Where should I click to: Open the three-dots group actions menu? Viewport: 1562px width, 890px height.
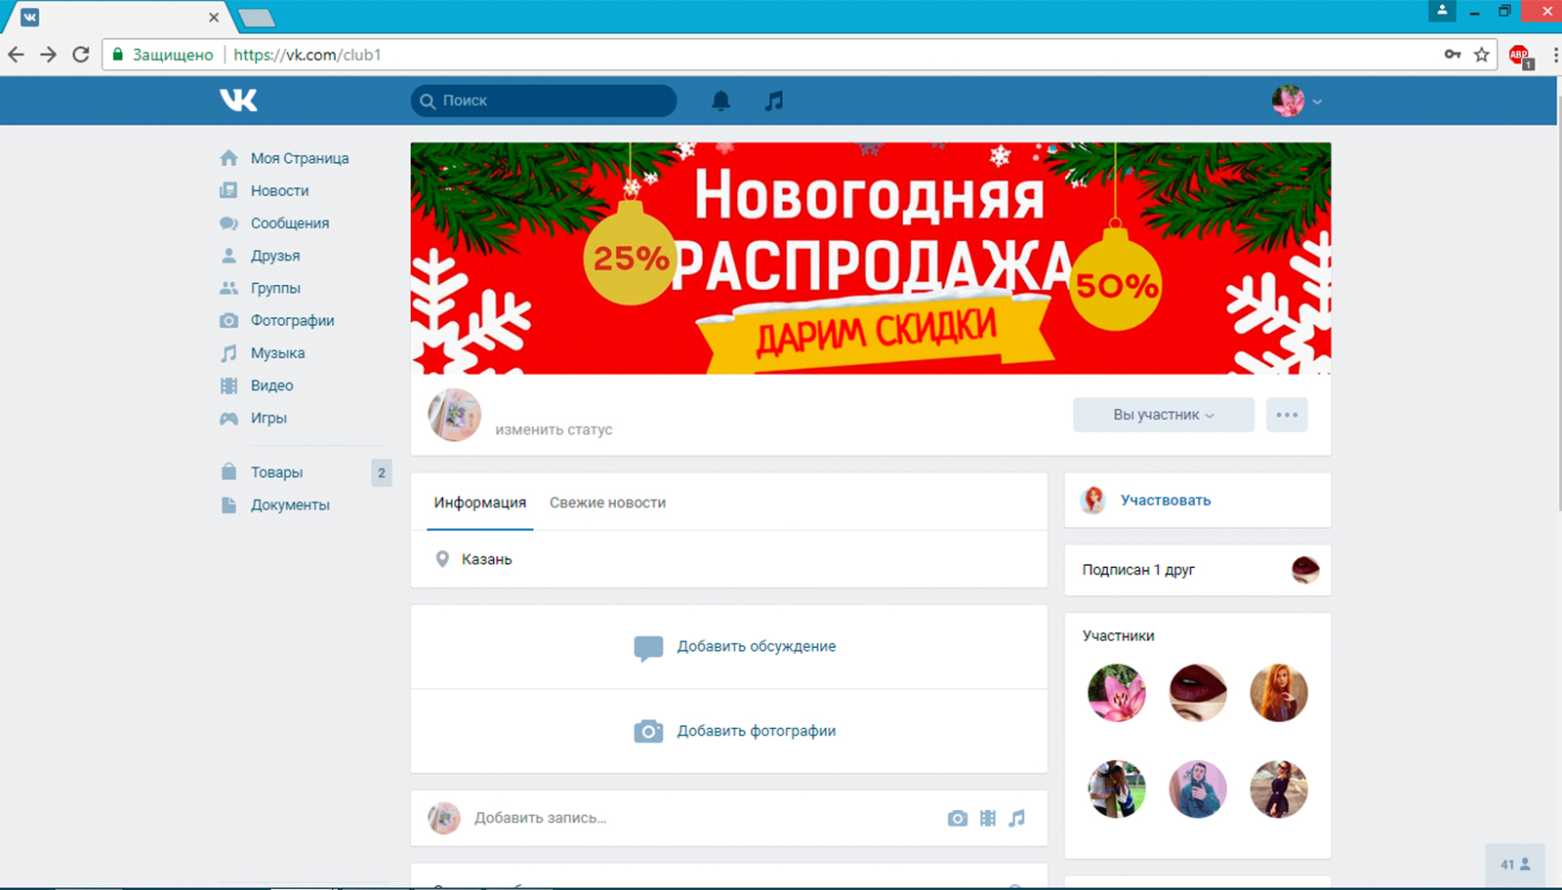click(1287, 415)
